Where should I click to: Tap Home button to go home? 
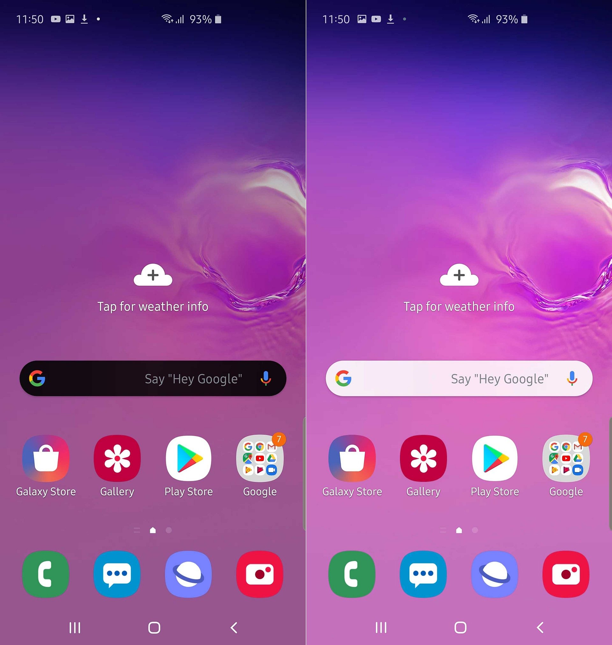click(153, 626)
